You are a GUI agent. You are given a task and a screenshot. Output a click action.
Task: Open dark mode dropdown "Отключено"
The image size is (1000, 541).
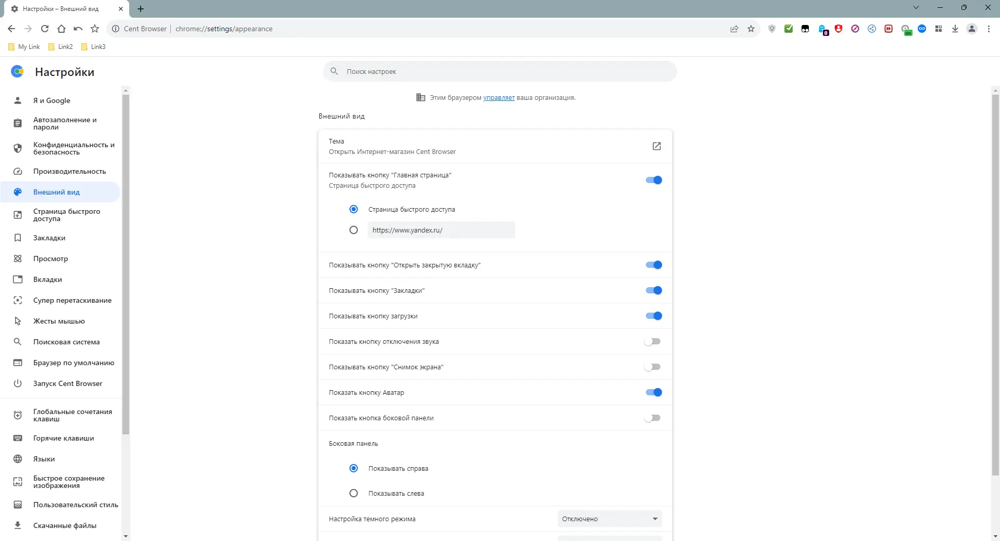click(609, 519)
